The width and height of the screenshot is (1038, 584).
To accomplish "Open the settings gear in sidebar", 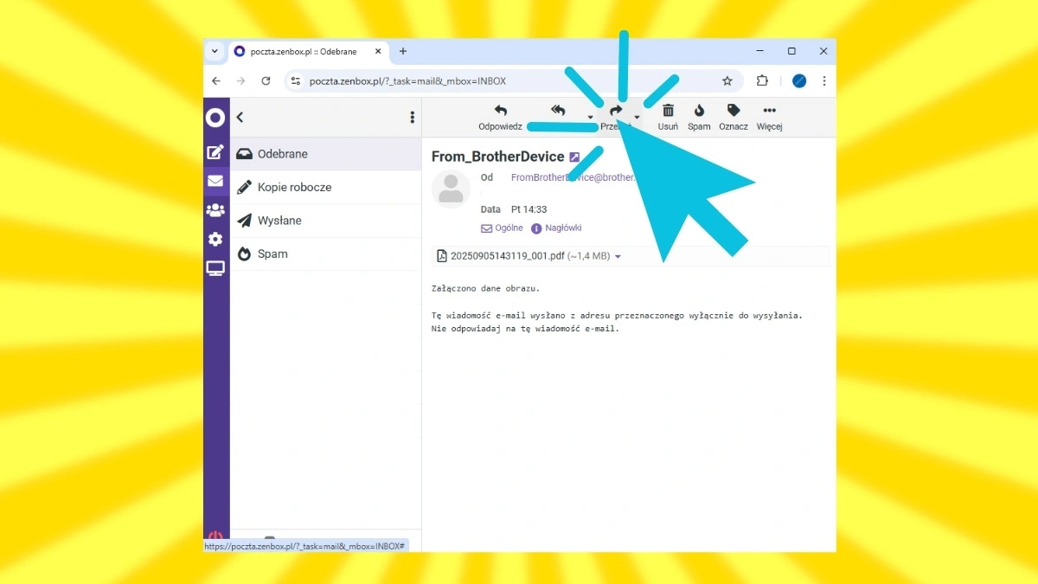I will 215,240.
